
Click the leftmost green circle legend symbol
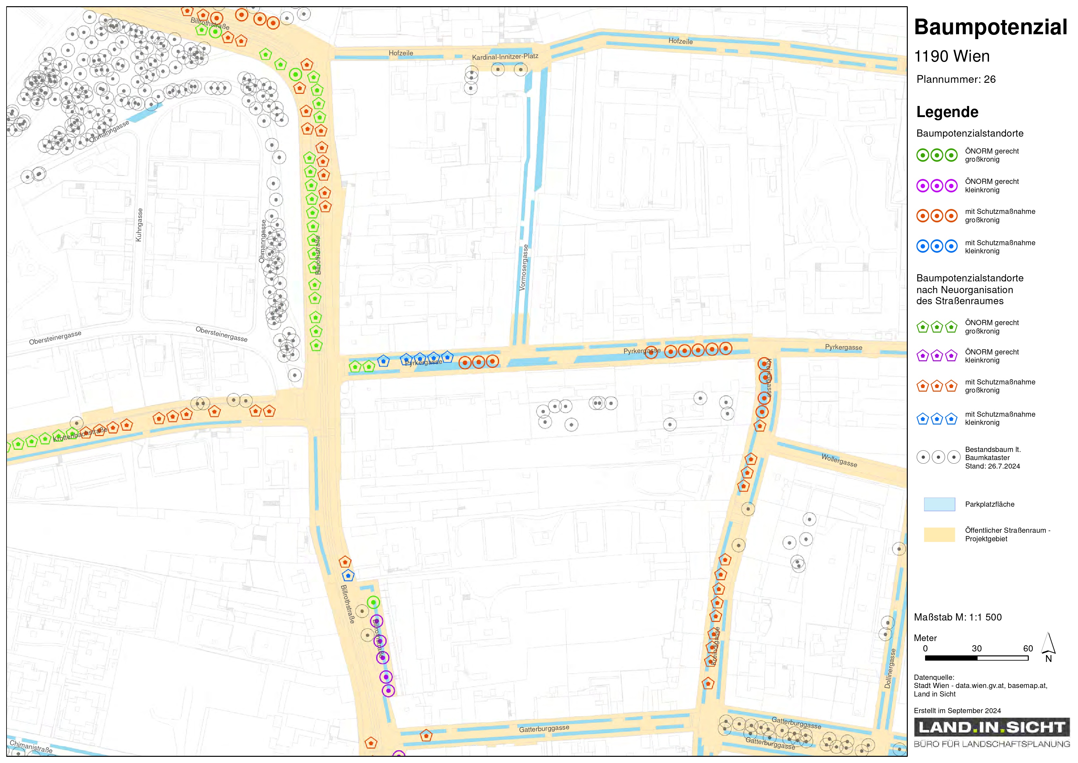click(922, 155)
